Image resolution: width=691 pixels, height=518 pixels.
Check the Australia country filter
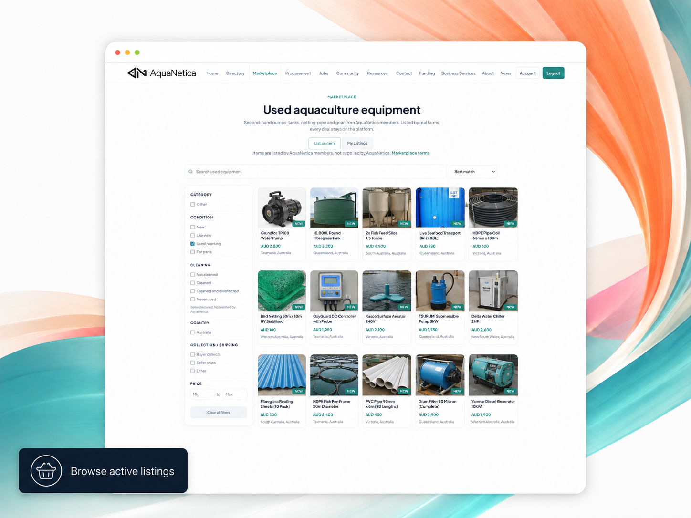(x=193, y=332)
